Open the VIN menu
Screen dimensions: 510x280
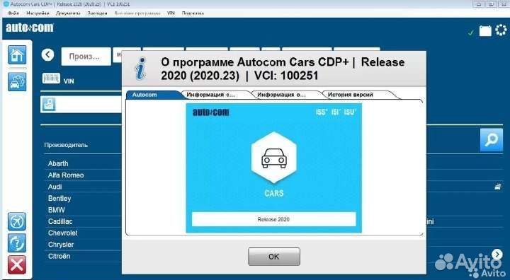[171, 13]
